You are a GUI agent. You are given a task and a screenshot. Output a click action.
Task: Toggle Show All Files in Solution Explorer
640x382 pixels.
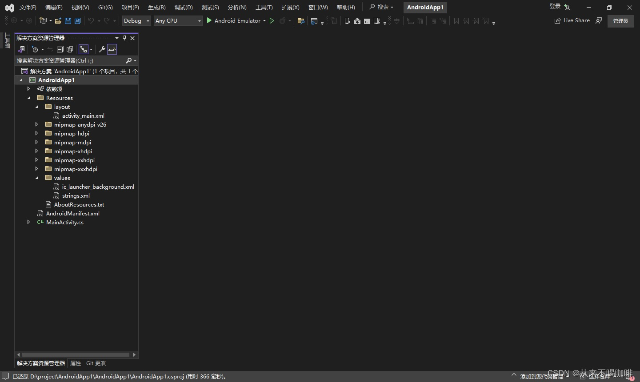coord(70,49)
